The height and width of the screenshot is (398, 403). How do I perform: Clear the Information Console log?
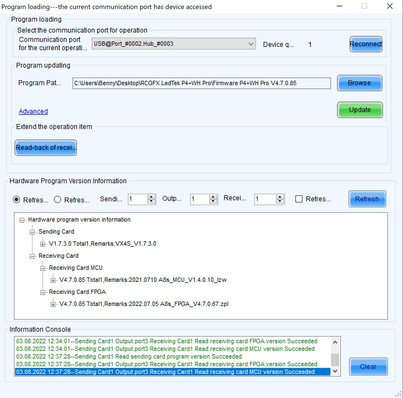368,366
